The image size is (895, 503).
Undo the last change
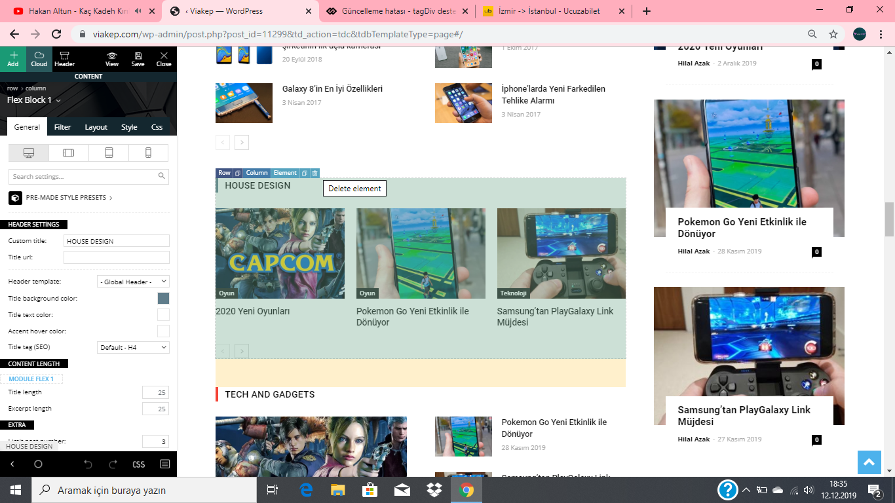coord(88,464)
